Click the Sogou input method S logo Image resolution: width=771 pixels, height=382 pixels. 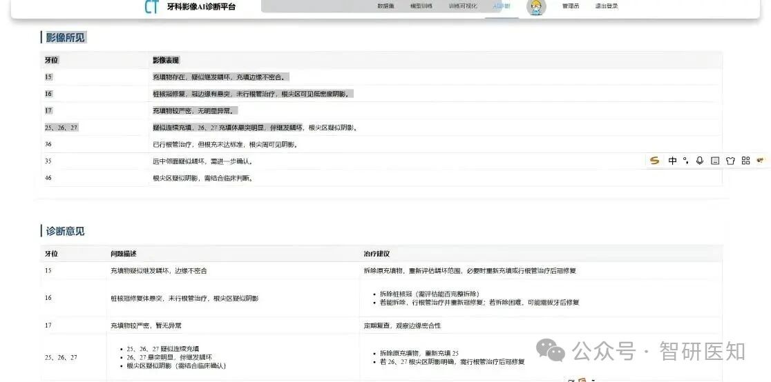click(655, 161)
